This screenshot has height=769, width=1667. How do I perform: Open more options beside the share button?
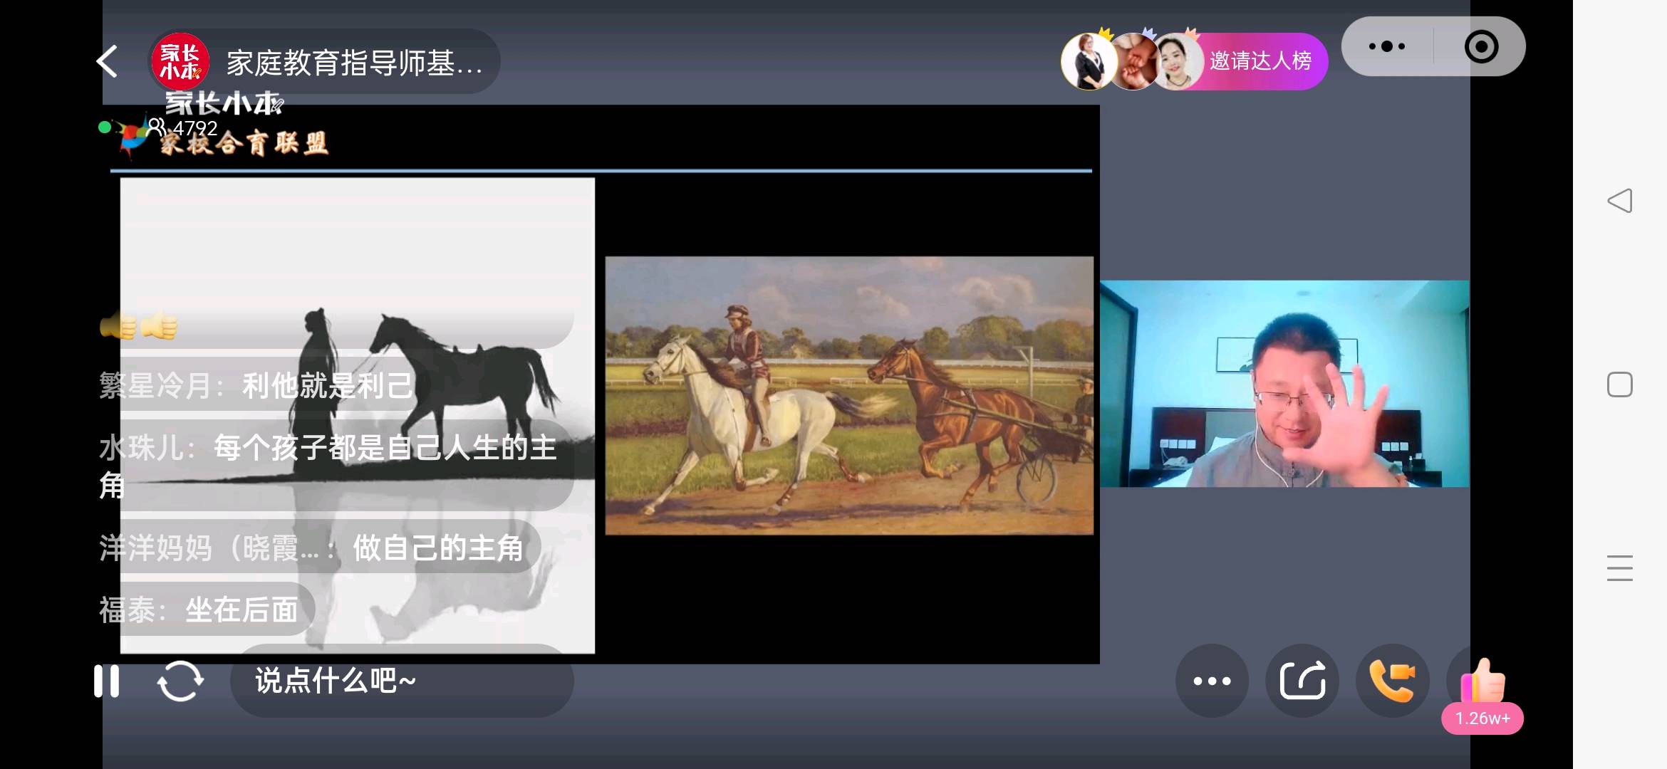click(1212, 681)
